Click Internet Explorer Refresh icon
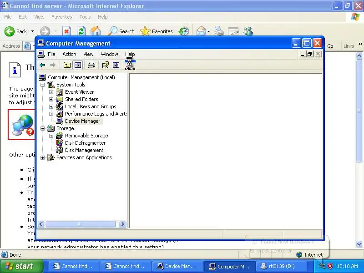The height and width of the screenshot is (273, 364). coord(81,31)
